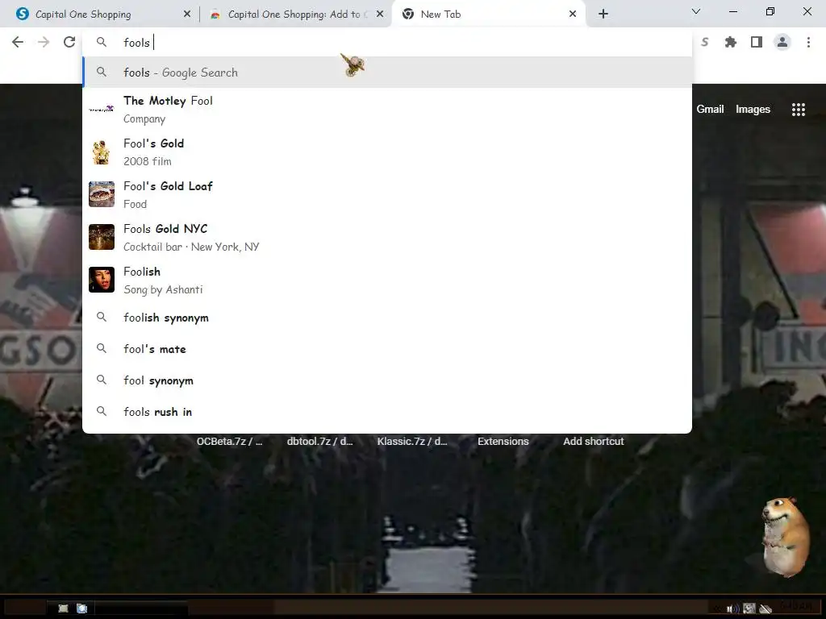Switch to the Capital One Shopping tab

tap(100, 15)
